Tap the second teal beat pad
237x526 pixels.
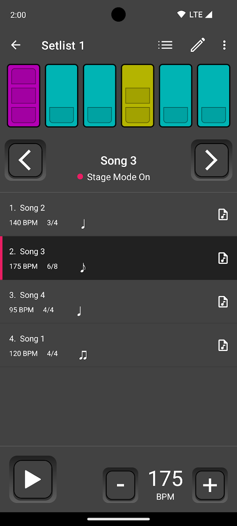(62, 96)
